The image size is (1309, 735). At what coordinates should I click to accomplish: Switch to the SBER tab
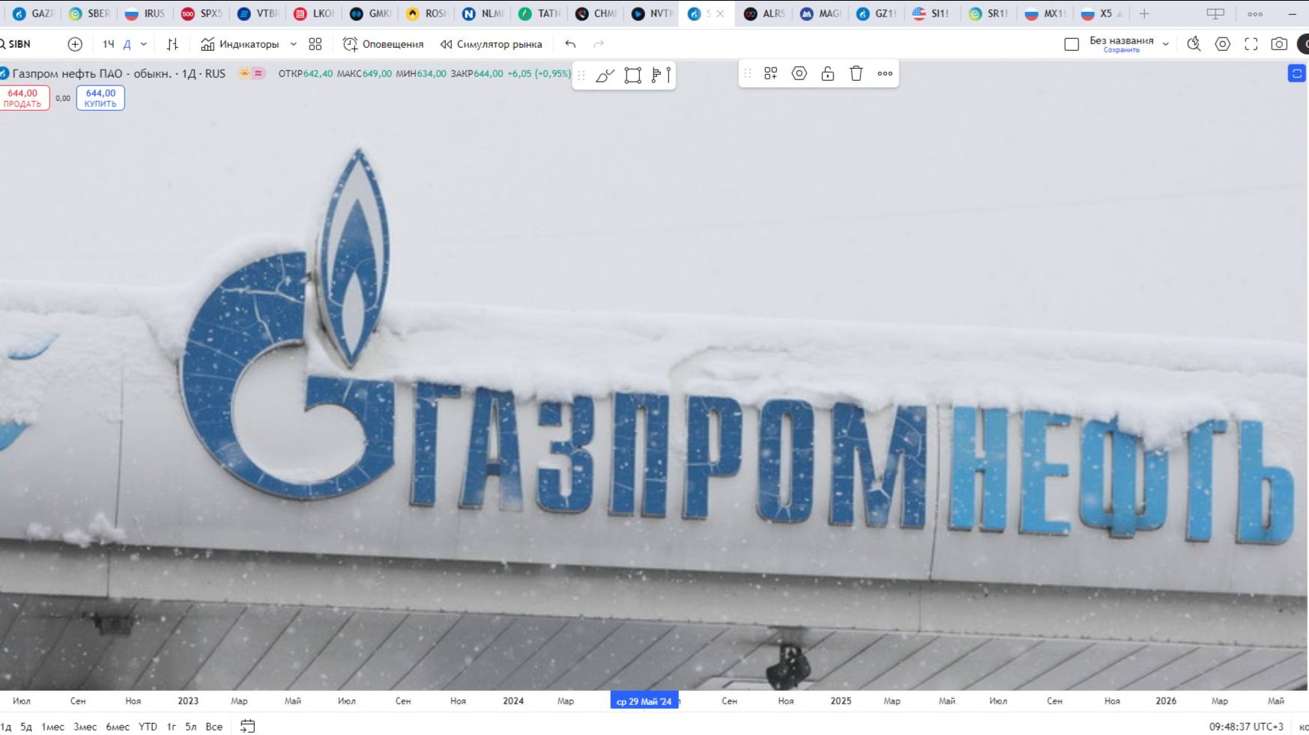tap(90, 13)
